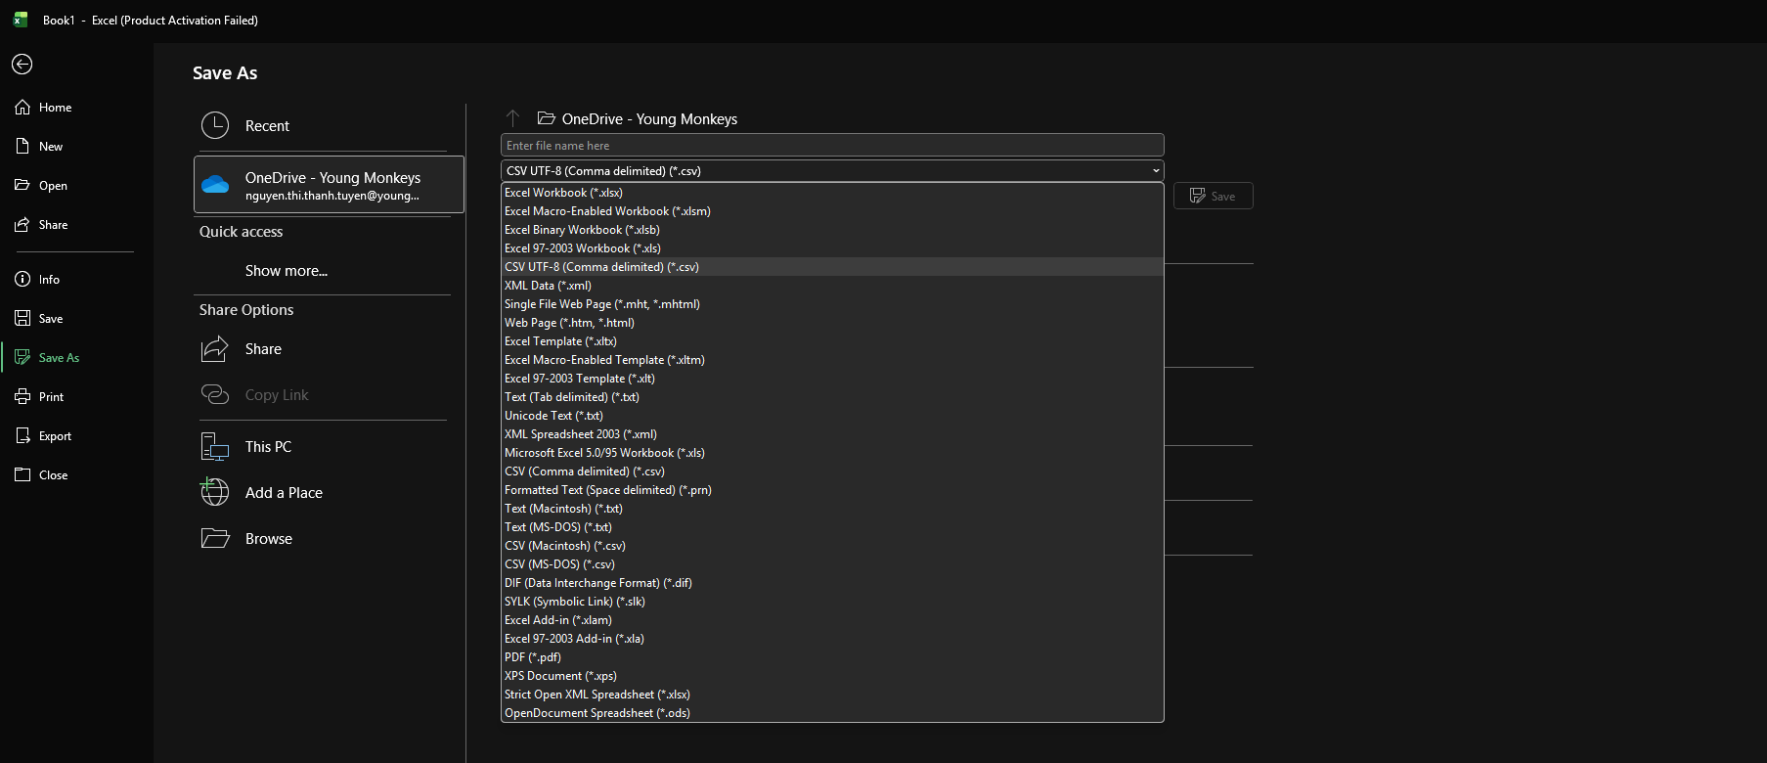Go to the Info menu item

pyautogui.click(x=49, y=280)
